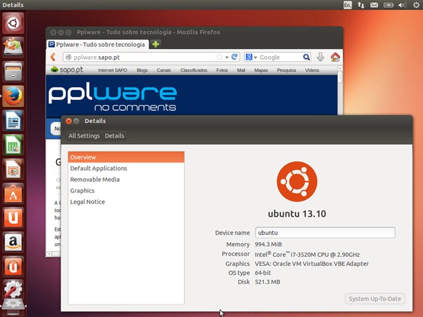Open Pesquisa link in sapo toolbar
Viewport: 423px width, 317px height.
286,70
